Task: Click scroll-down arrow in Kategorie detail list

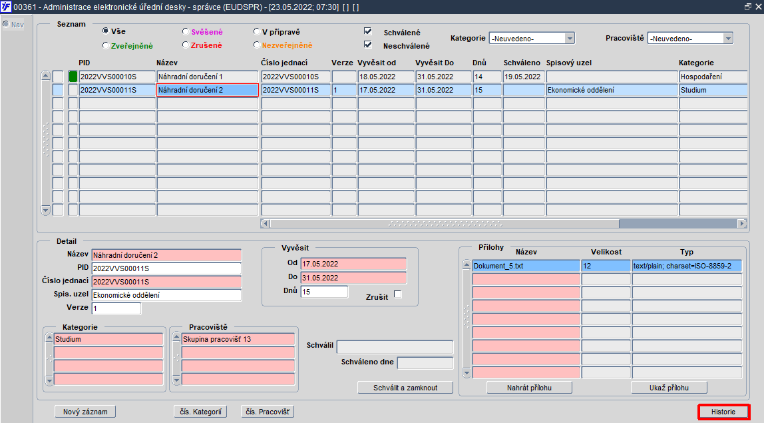Action: [48, 379]
